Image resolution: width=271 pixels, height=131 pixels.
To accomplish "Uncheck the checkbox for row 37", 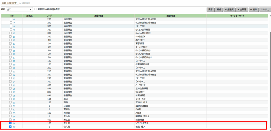I will tap(11, 127).
